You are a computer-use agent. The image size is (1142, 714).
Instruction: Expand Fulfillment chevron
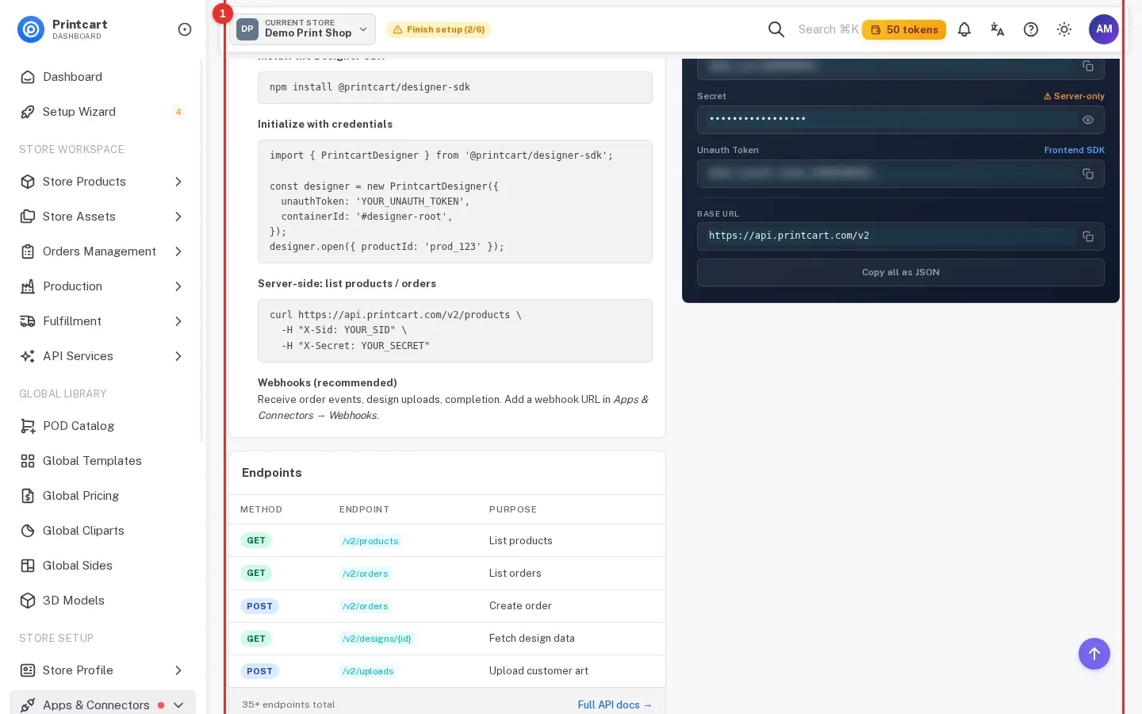click(x=178, y=321)
